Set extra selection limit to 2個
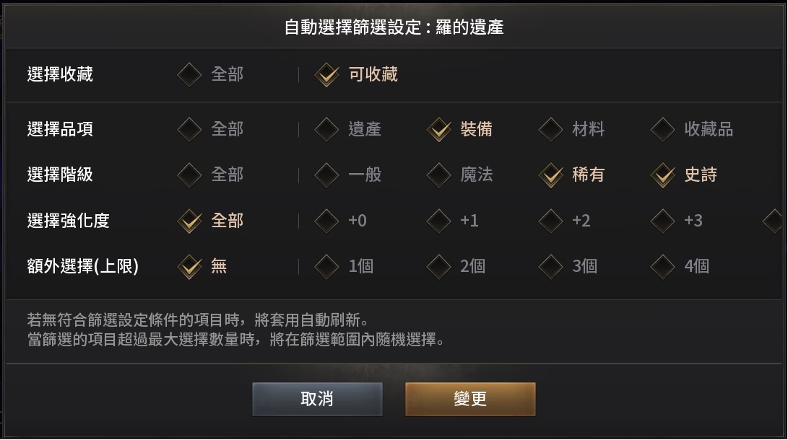 (x=439, y=266)
